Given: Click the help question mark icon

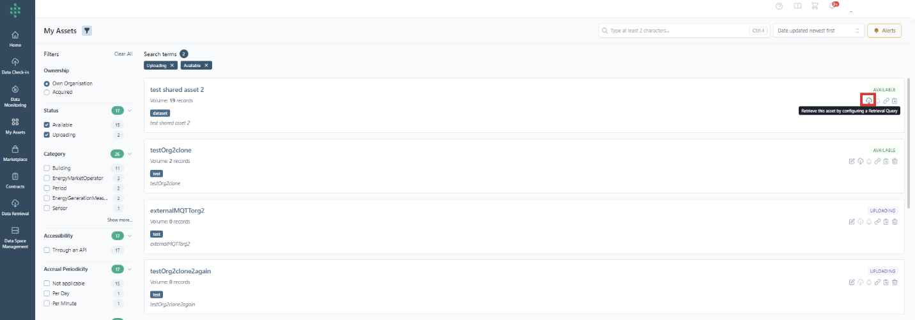Looking at the screenshot, I should [x=779, y=6].
